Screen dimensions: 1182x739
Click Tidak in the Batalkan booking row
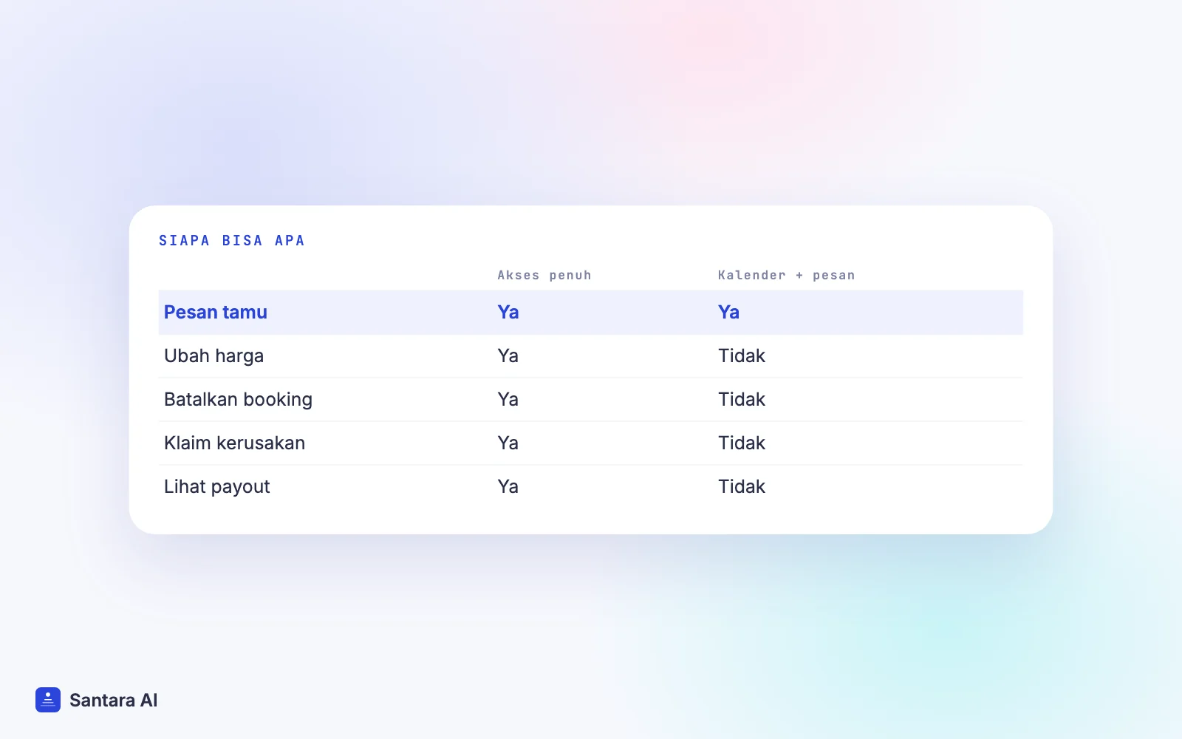pyautogui.click(x=742, y=399)
